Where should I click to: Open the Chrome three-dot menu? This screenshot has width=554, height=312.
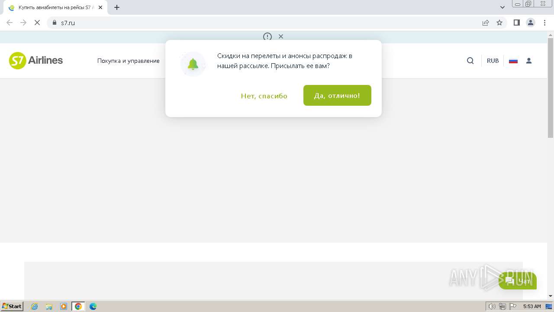(x=544, y=23)
